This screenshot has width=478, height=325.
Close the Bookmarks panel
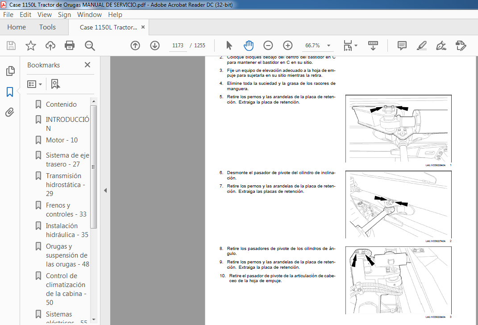tap(87, 65)
